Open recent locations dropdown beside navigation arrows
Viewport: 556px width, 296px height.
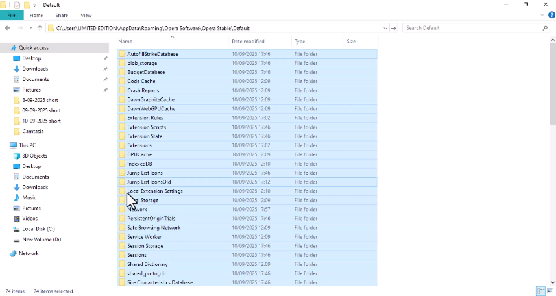pyautogui.click(x=30, y=28)
